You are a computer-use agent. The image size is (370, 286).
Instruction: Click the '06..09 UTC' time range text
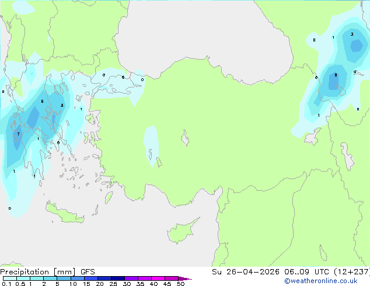(x=306, y=272)
